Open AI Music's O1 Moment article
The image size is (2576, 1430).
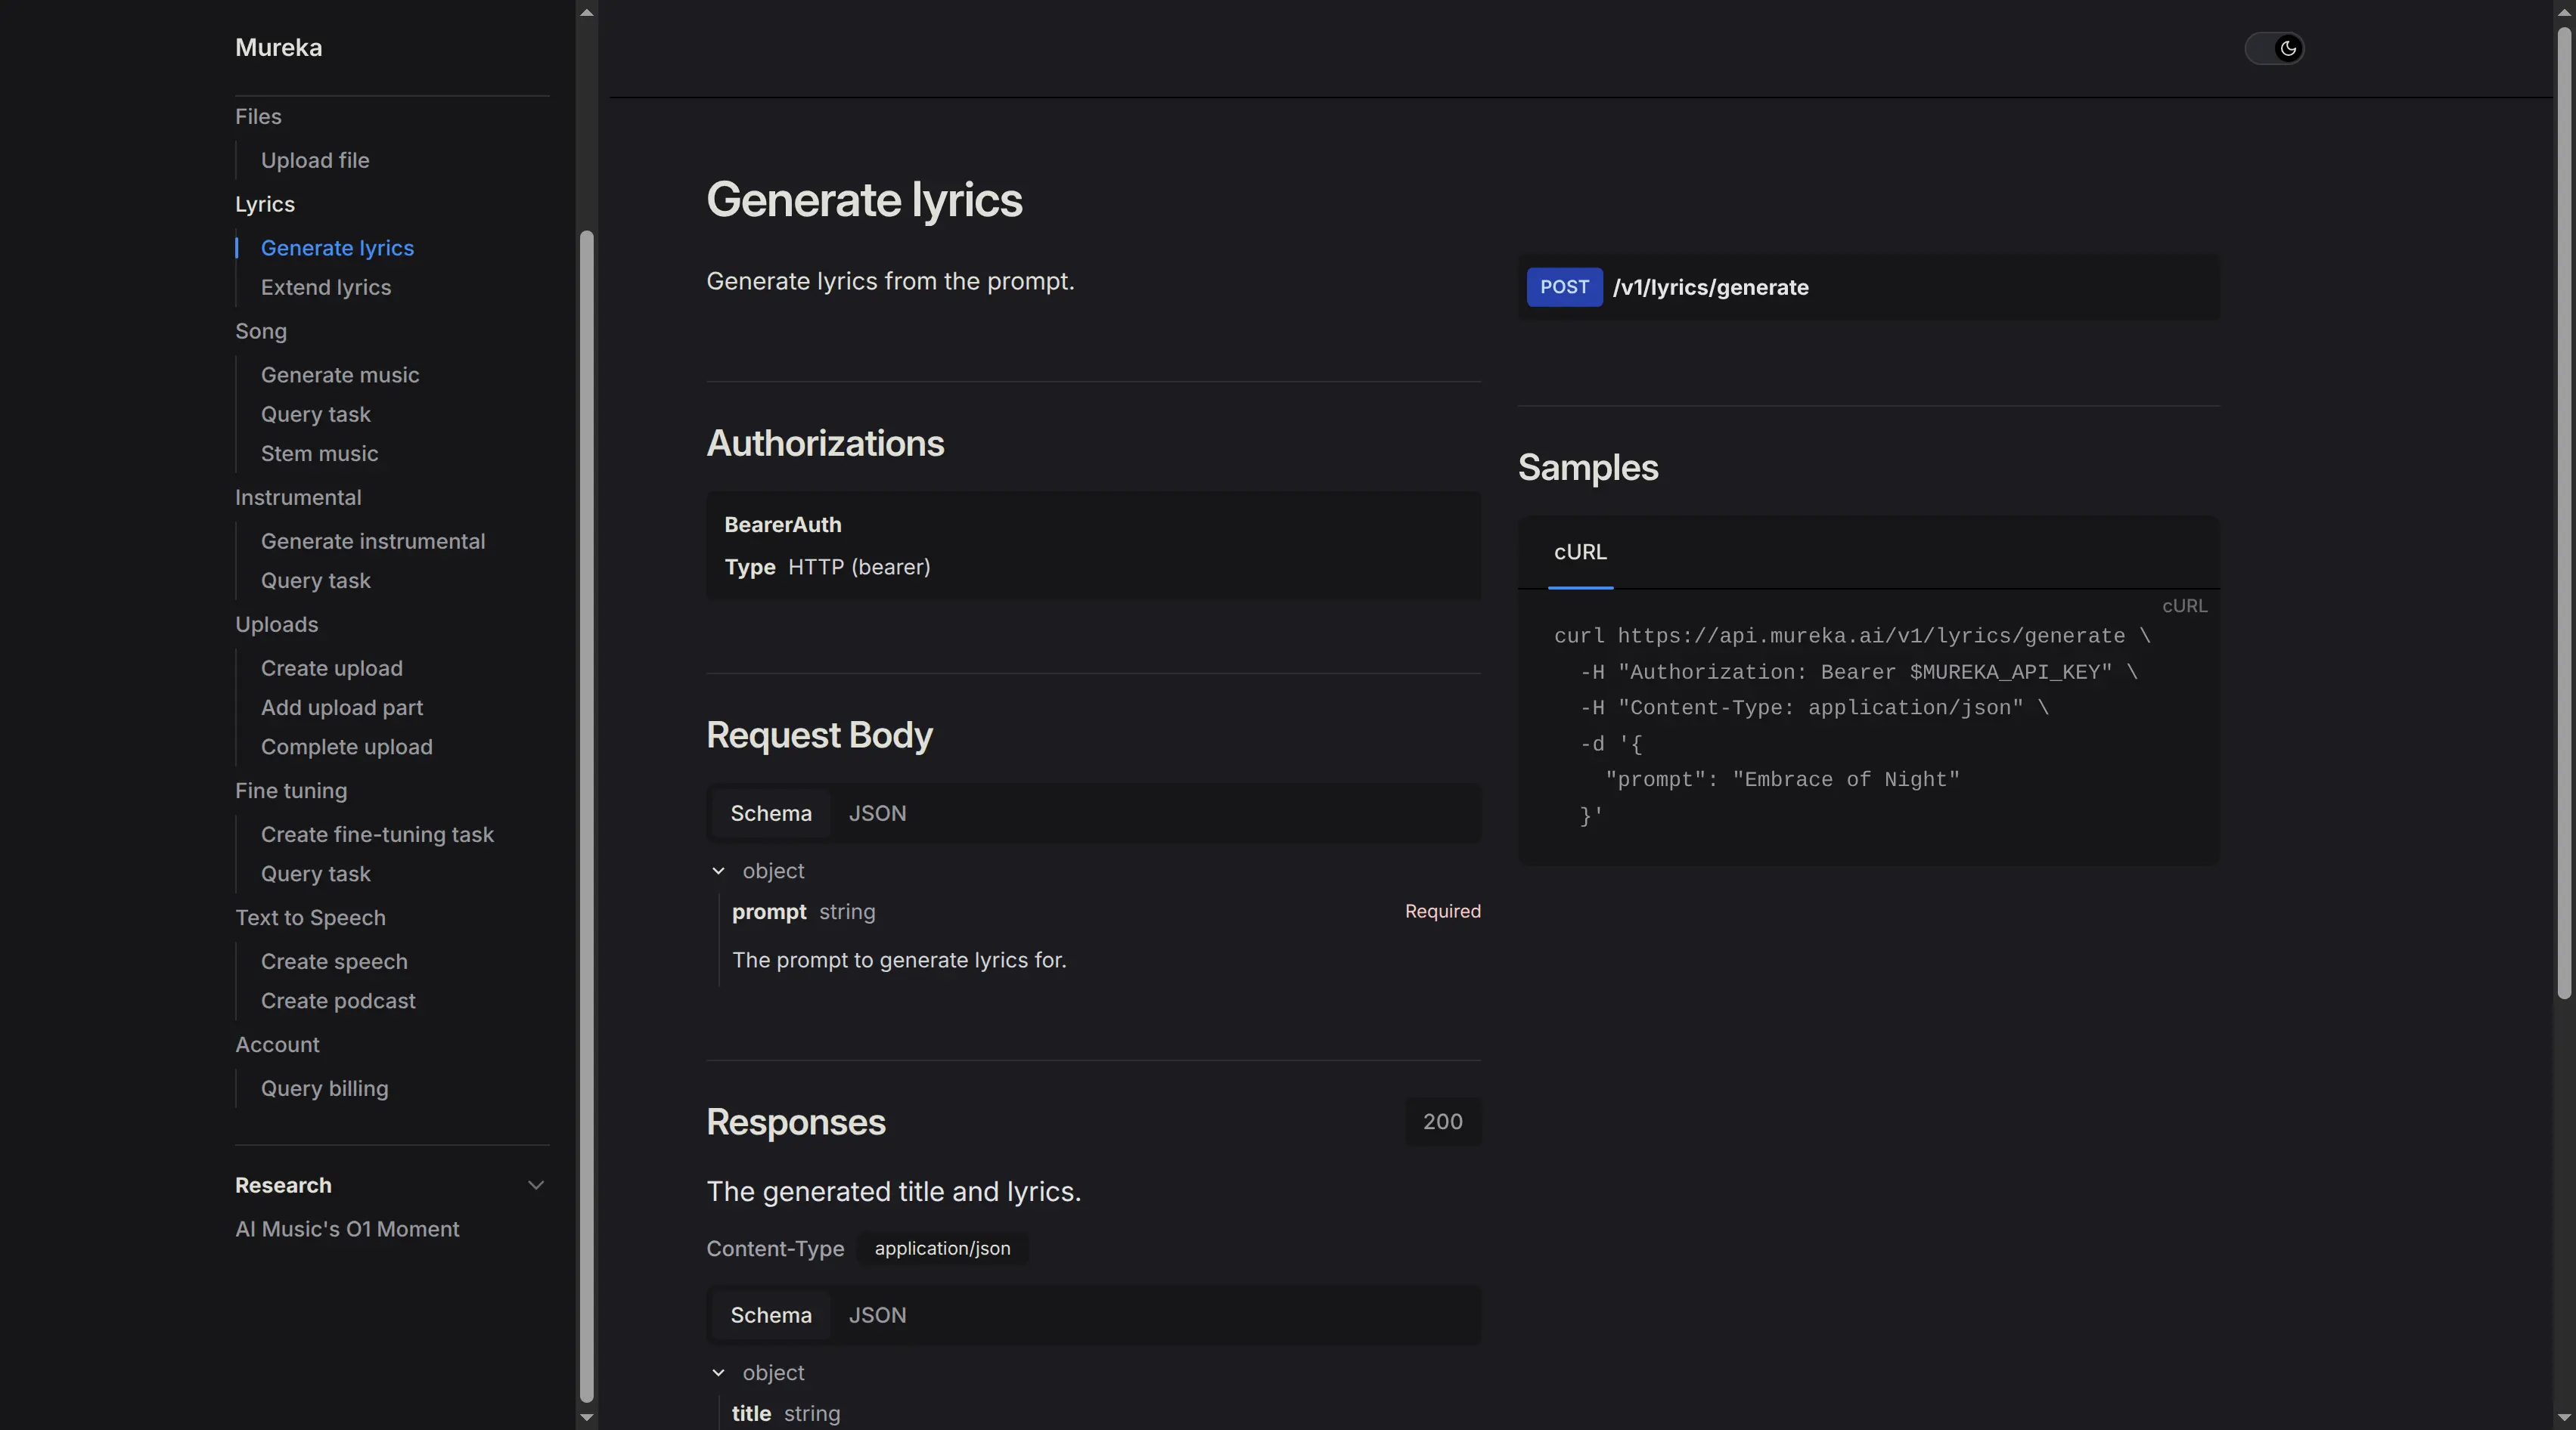tap(347, 1229)
